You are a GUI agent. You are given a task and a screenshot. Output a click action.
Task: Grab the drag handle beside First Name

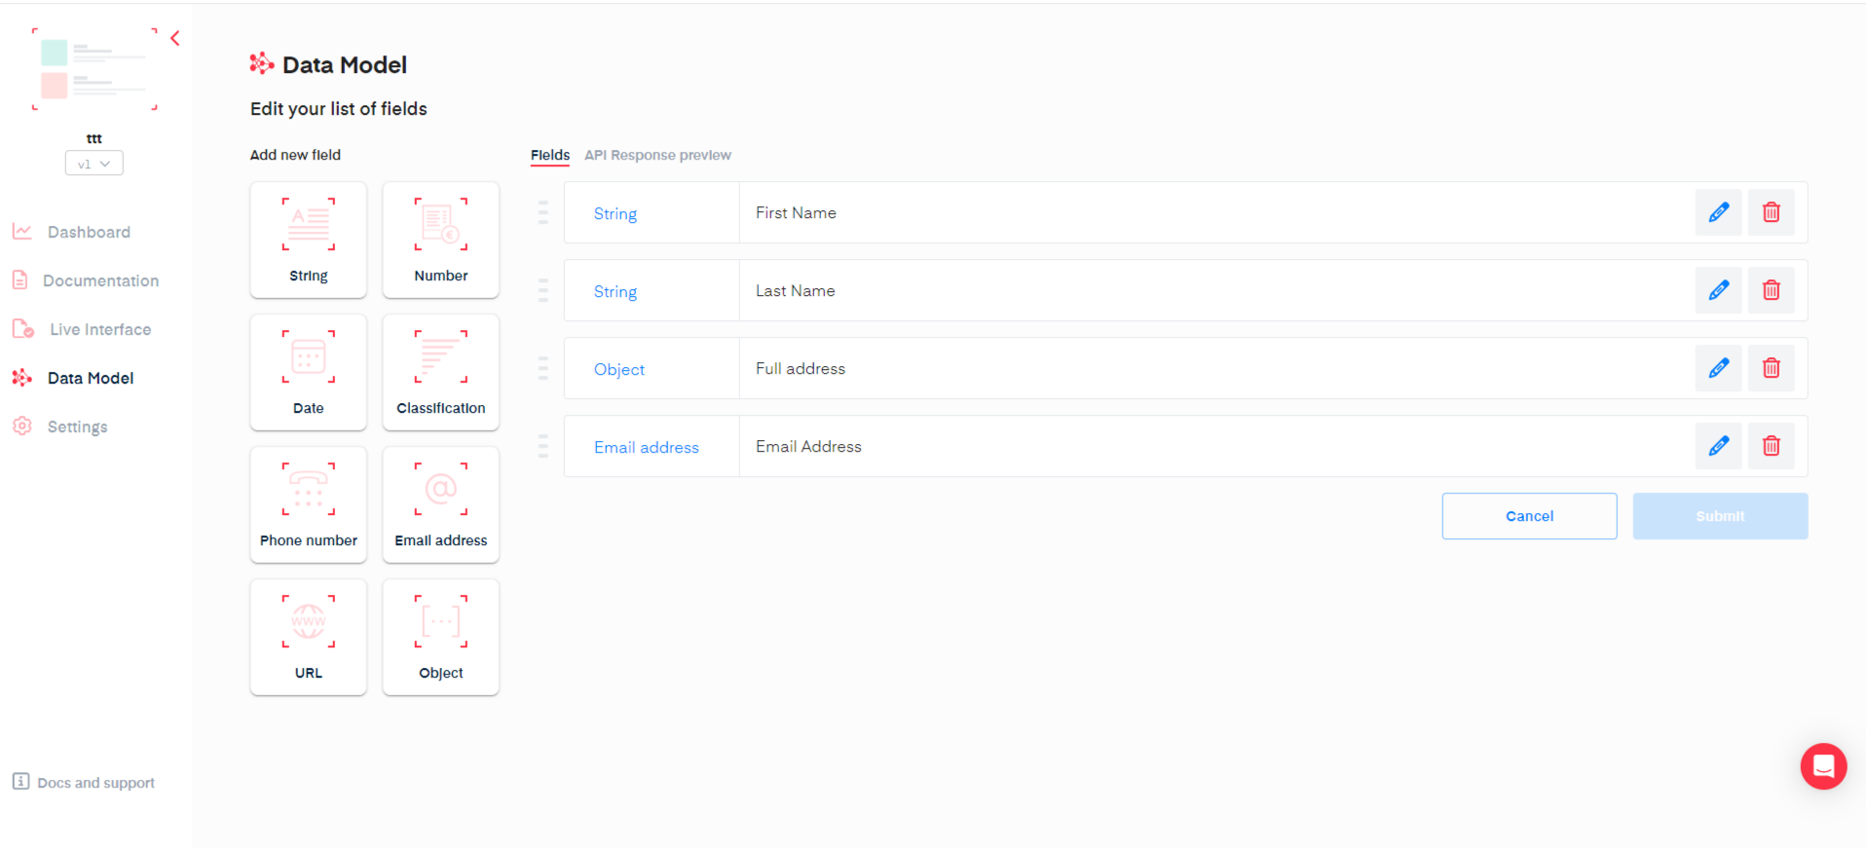543,212
